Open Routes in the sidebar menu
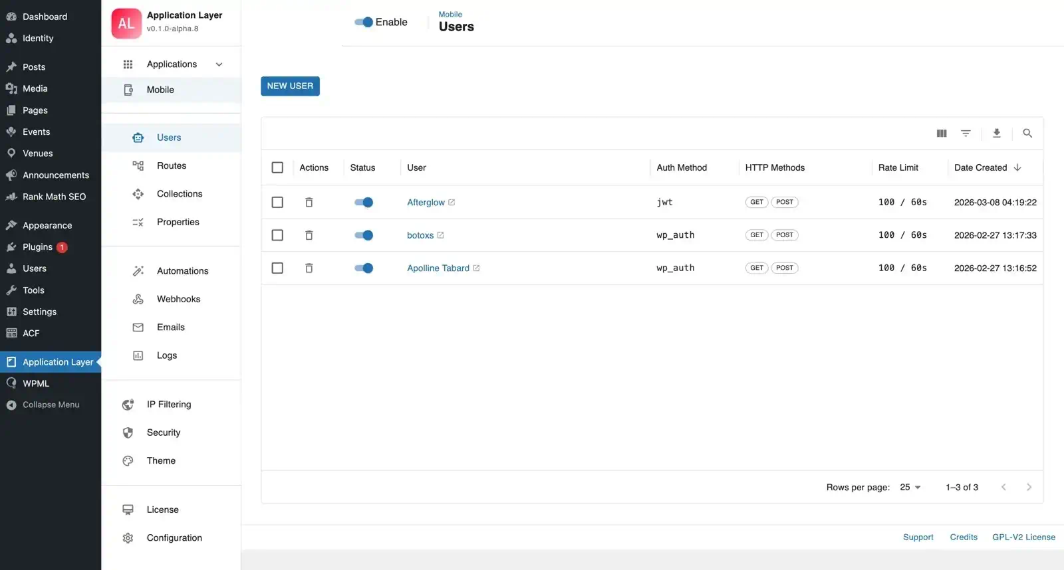Screen dimensions: 1064x570 [x=171, y=166]
